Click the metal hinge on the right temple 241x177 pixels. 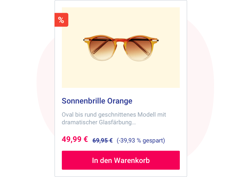click(x=155, y=40)
